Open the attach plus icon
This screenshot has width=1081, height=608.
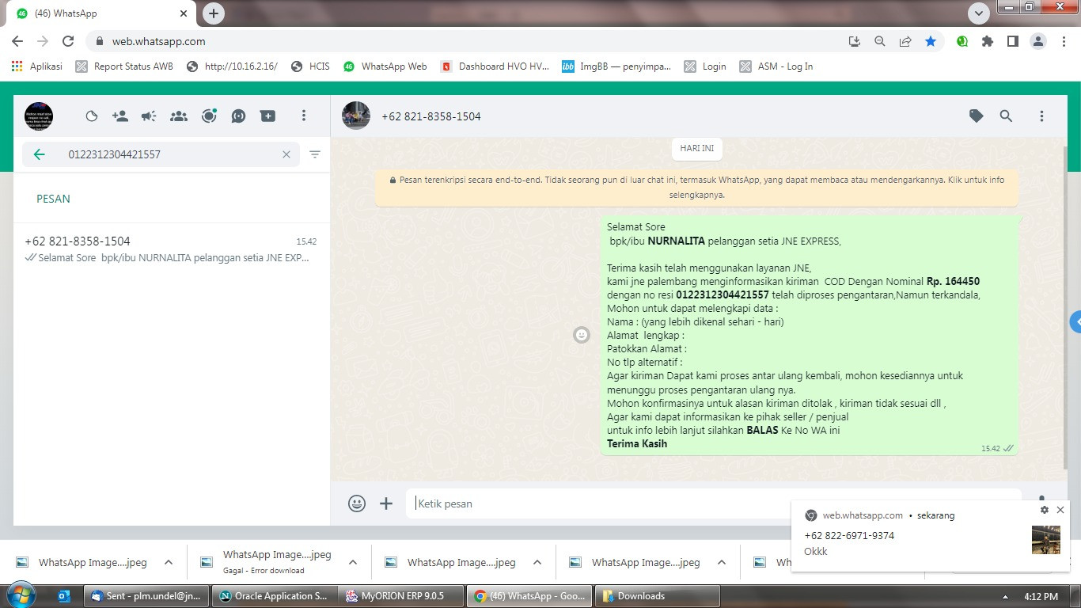[386, 503]
